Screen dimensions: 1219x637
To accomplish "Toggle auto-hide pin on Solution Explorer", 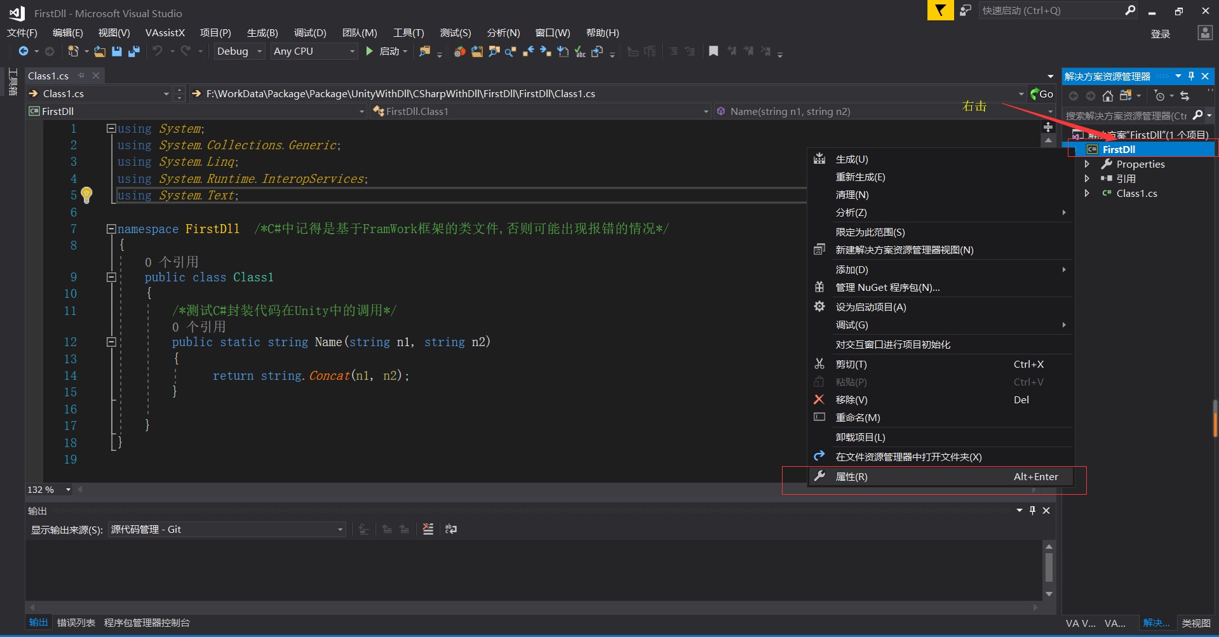I will click(x=1192, y=76).
